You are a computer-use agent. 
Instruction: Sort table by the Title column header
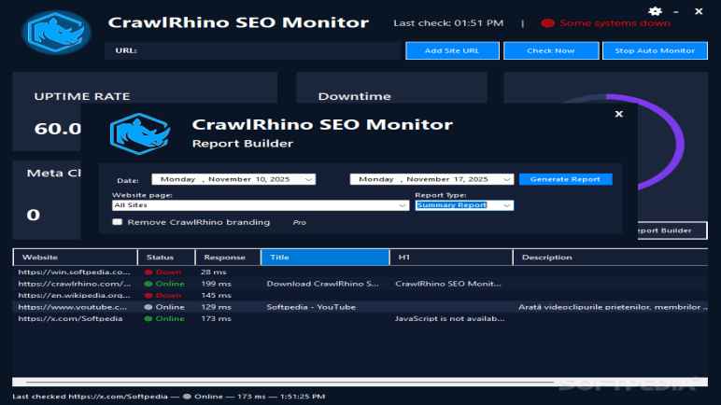[x=325, y=257]
